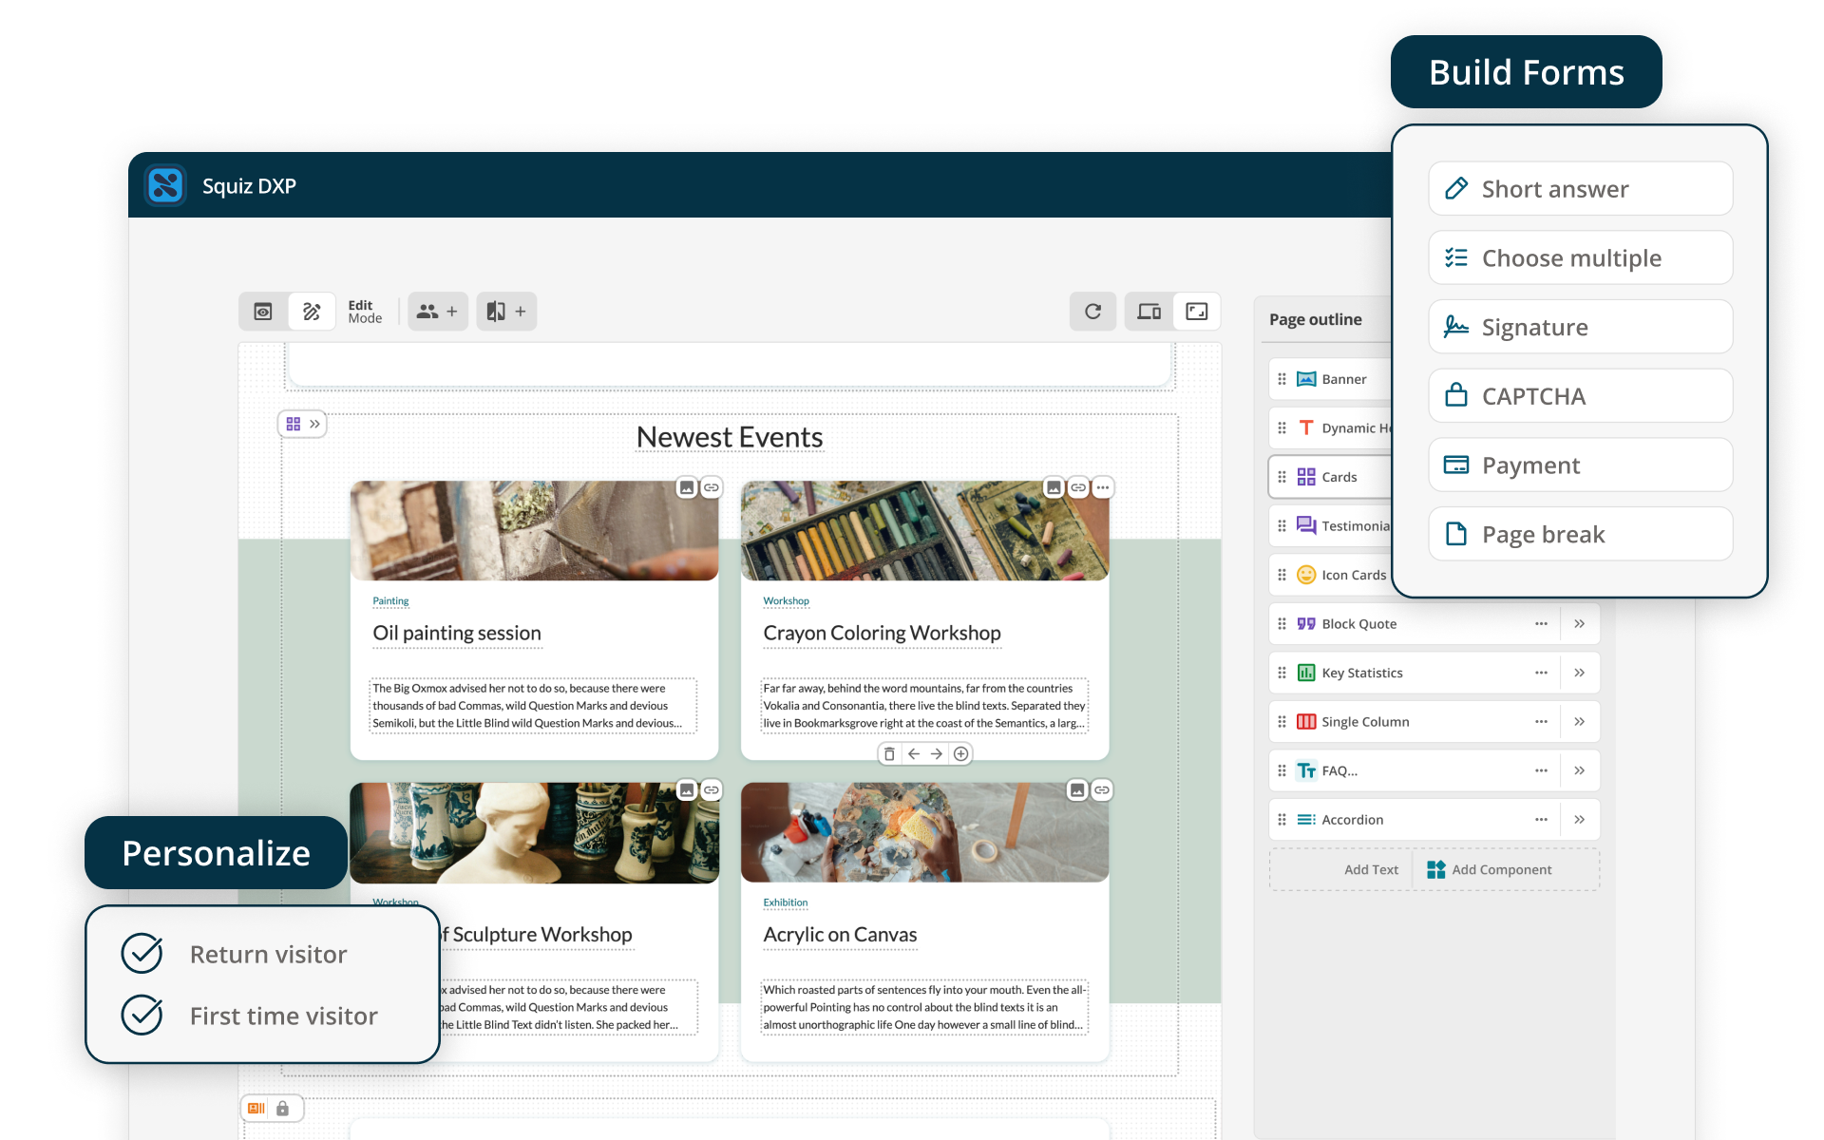Viewport: 1824px width, 1140px height.
Task: Grab the Key Statistics drag handle
Action: tap(1282, 673)
